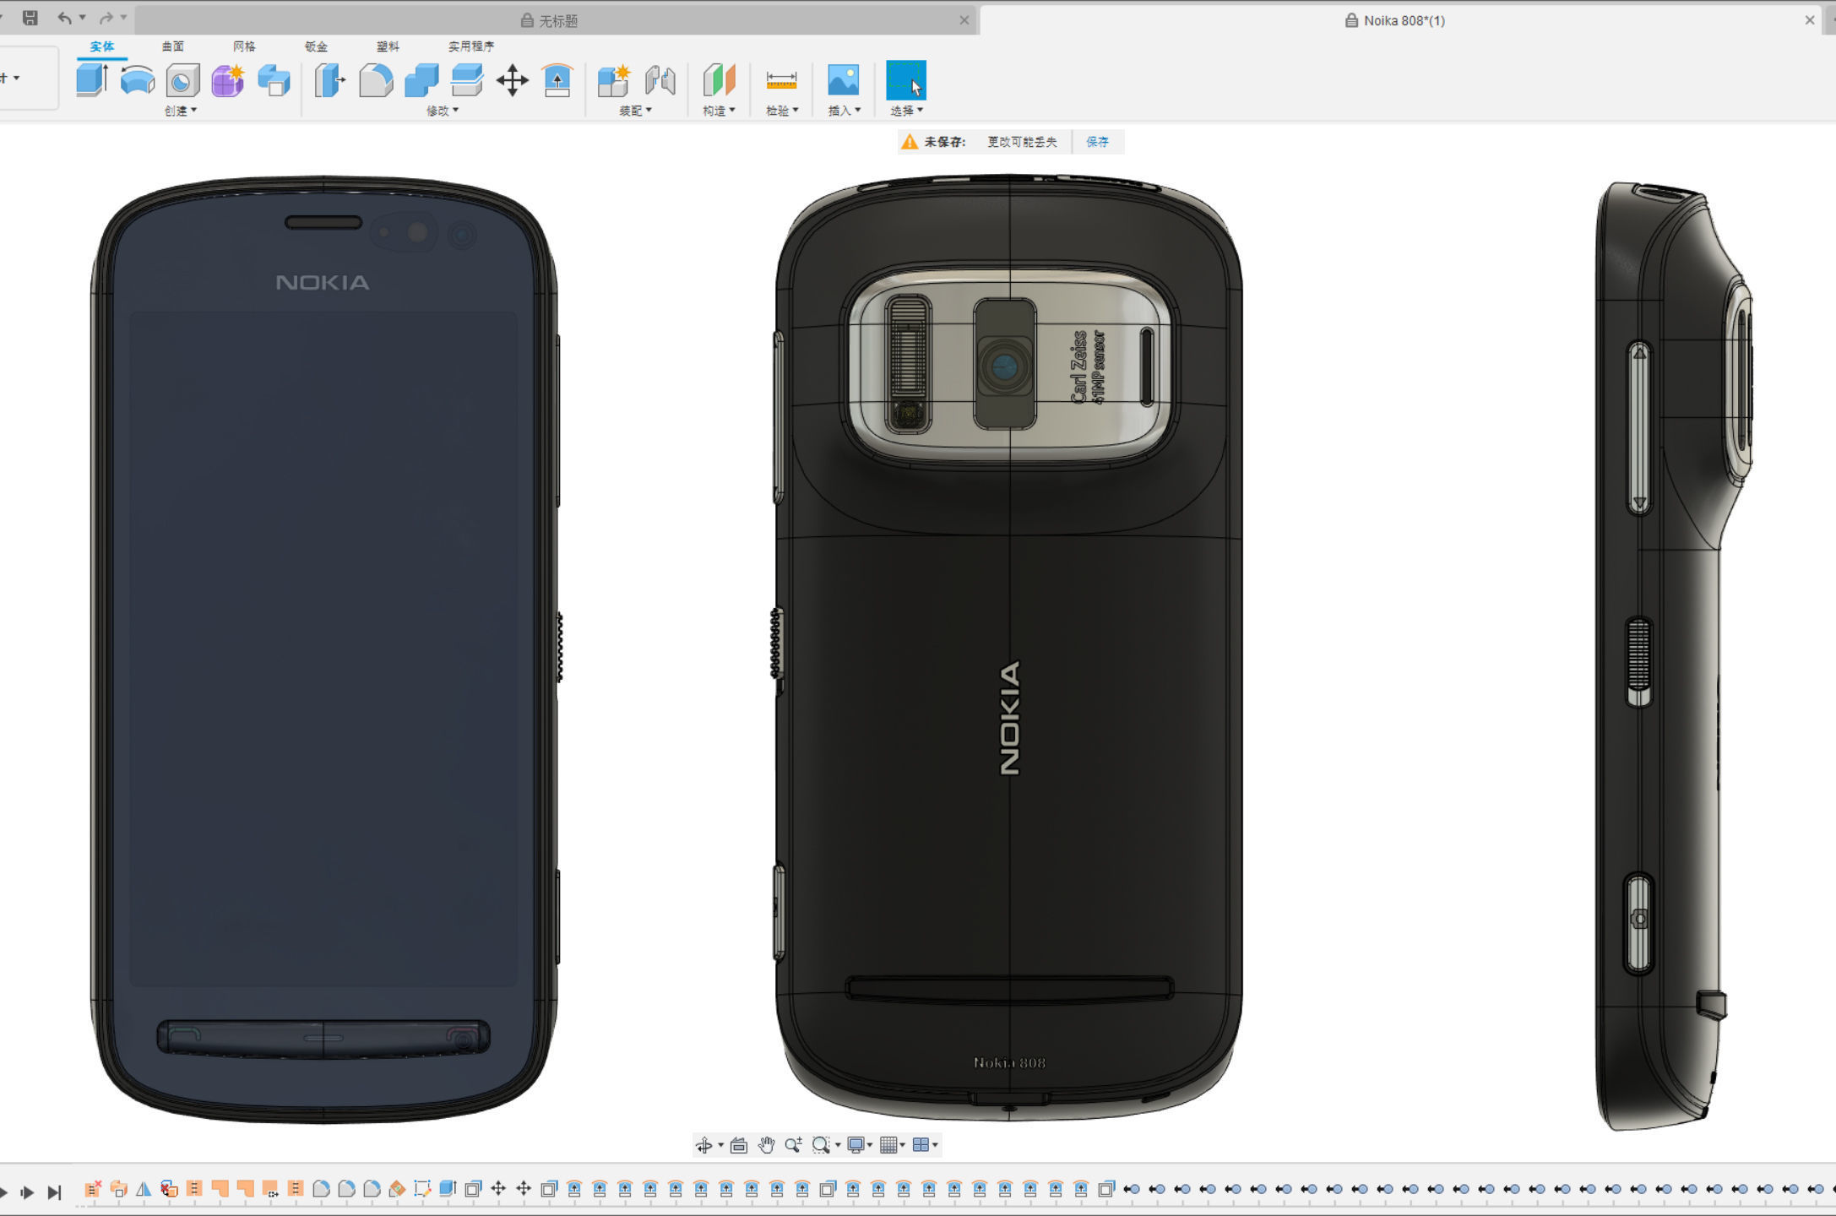The image size is (1836, 1216).
Task: Click the Insert image icon
Action: 844,80
